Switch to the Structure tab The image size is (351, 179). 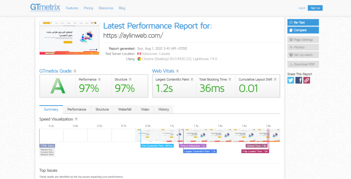tap(102, 109)
